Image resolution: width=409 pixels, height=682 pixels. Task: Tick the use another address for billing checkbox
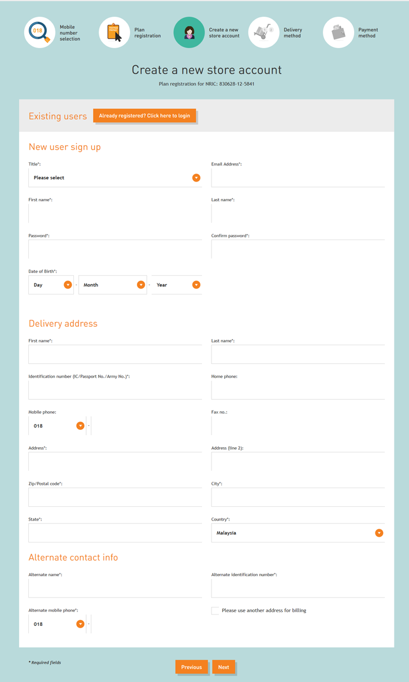tap(215, 611)
